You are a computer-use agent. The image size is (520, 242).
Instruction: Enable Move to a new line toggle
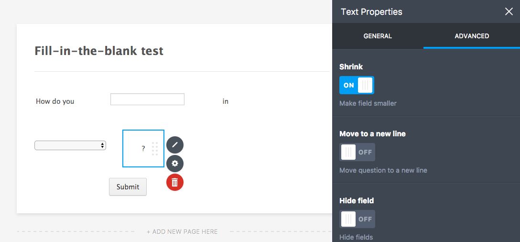pos(357,152)
